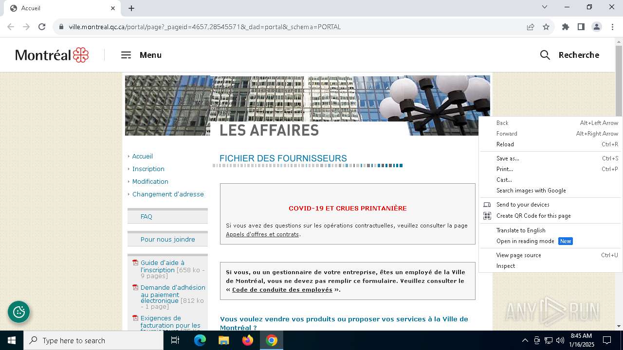Image resolution: width=623 pixels, height=350 pixels.
Task: Open Demande d'adhésion au paiement électronique link
Action: point(173,294)
